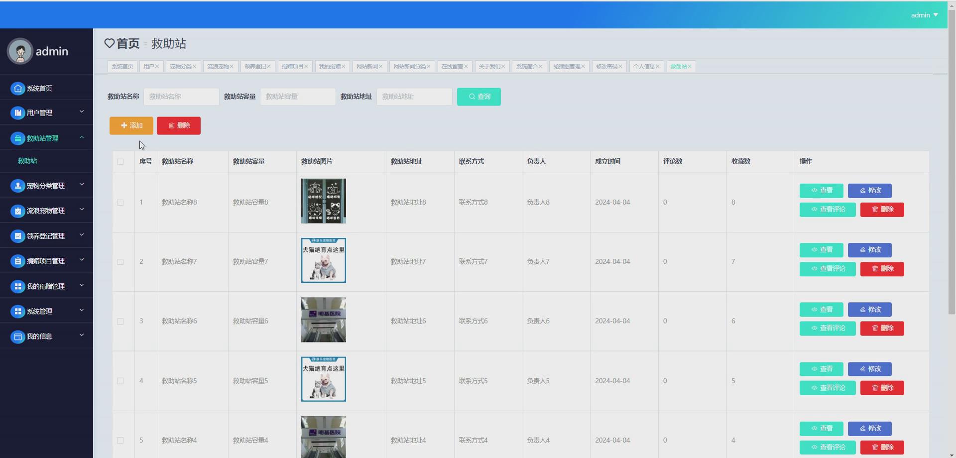
Task: Click the red 删除 button above the table
Action: [179, 125]
